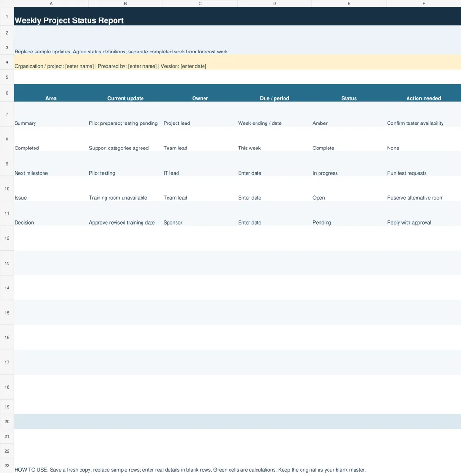
Task: Select column F header
Action: pyautogui.click(x=424, y=4)
